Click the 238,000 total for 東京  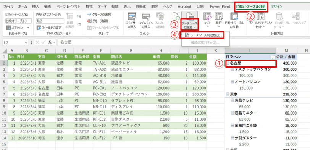286,94
